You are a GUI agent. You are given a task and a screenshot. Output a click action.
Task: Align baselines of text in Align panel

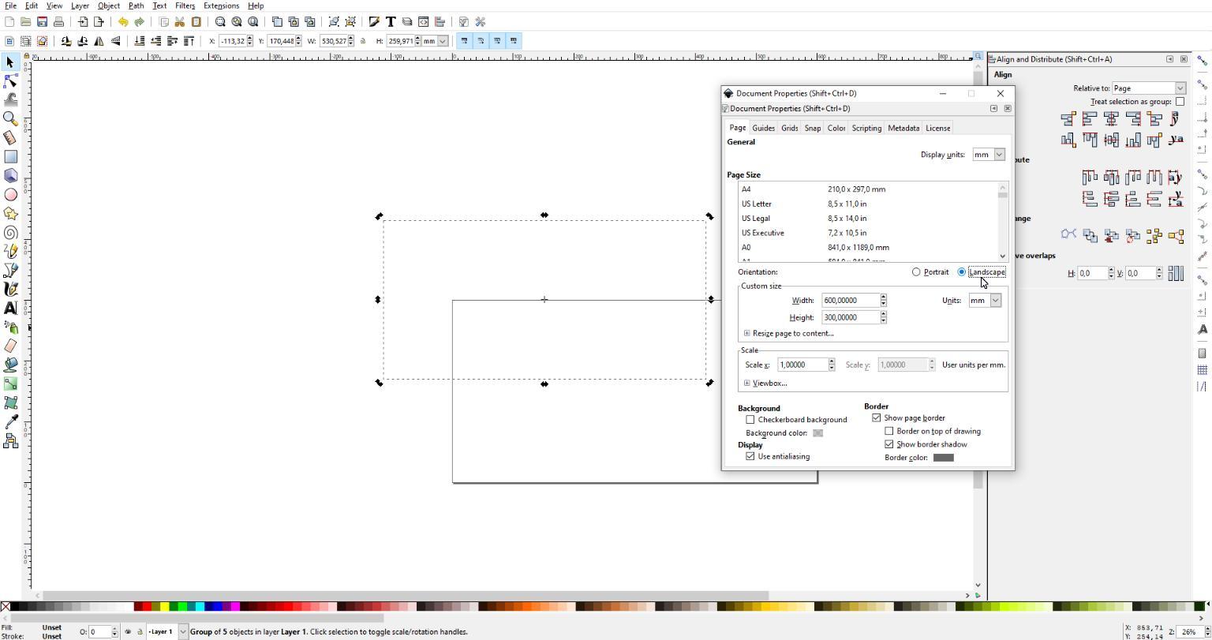tap(1176, 140)
